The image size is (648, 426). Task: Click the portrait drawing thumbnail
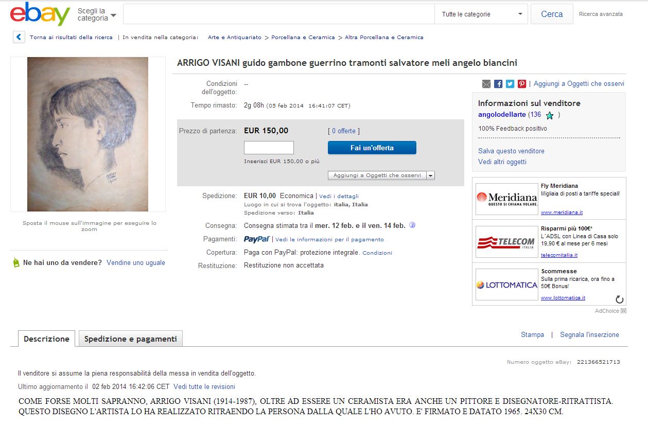(x=87, y=134)
